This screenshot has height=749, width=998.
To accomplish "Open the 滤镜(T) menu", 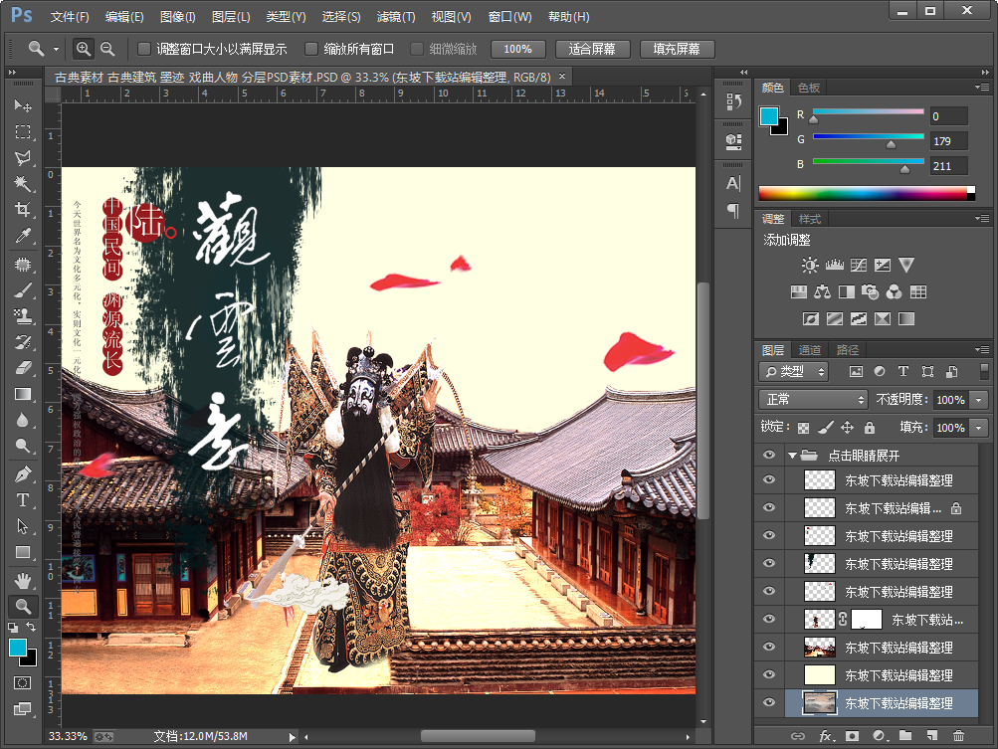I will 396,17.
